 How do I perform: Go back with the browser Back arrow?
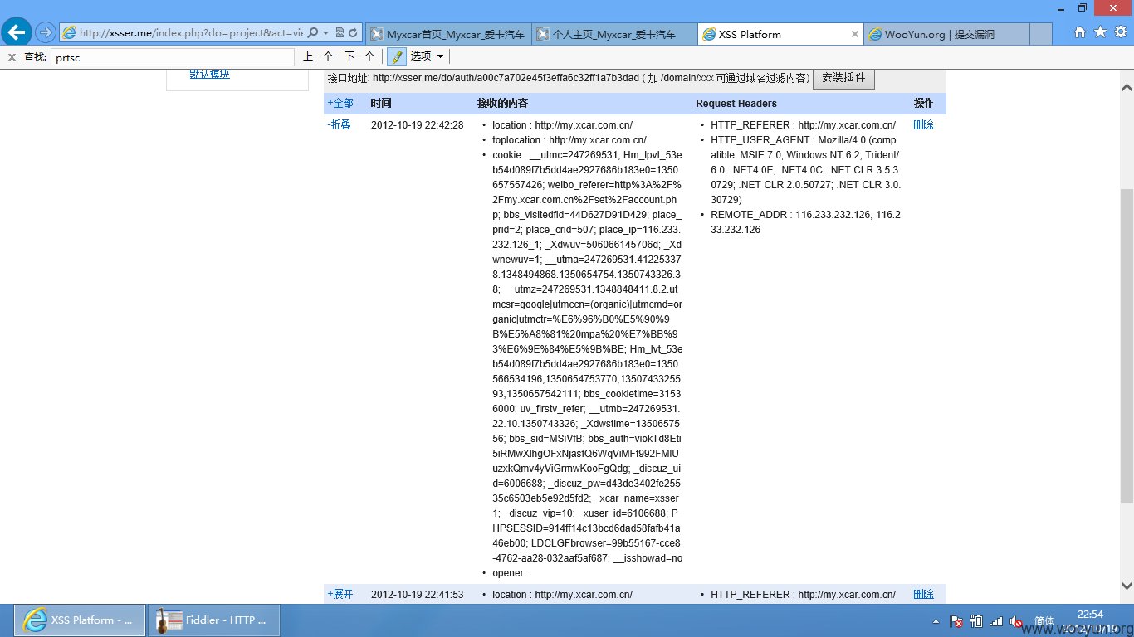coord(17,33)
